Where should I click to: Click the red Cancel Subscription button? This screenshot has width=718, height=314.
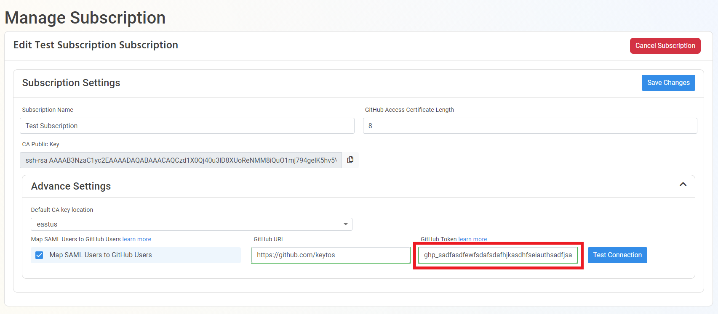tap(665, 46)
